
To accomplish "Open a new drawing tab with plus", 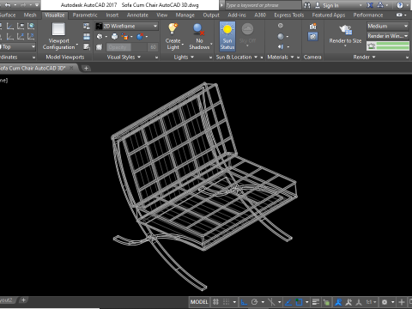I will point(86,68).
